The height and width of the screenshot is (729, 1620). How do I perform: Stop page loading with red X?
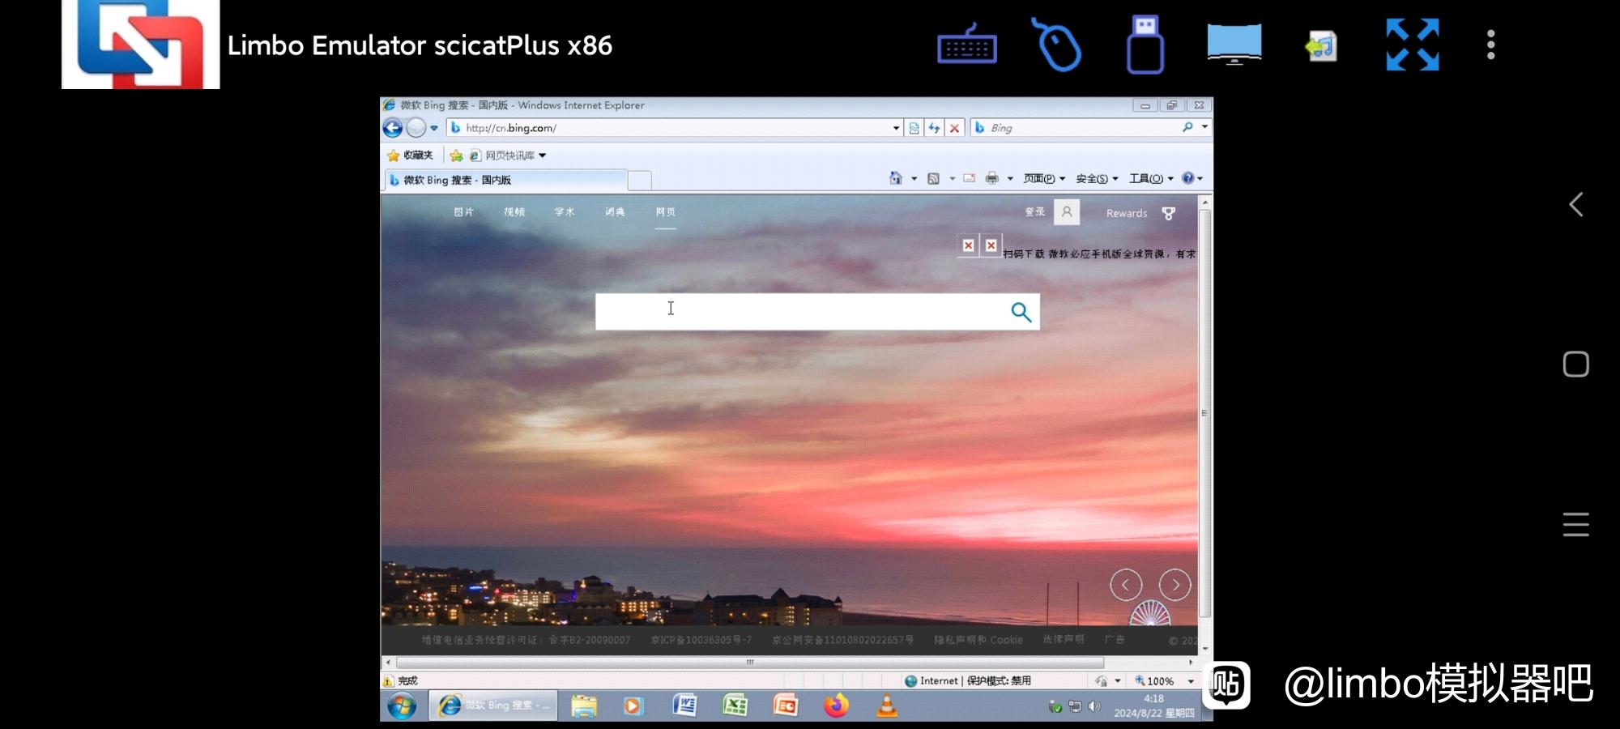(954, 128)
